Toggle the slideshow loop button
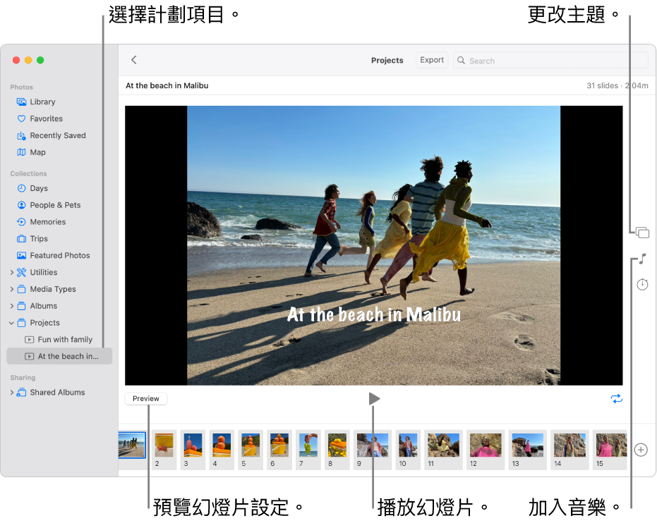Screen dimensions: 657x523 (x=616, y=399)
